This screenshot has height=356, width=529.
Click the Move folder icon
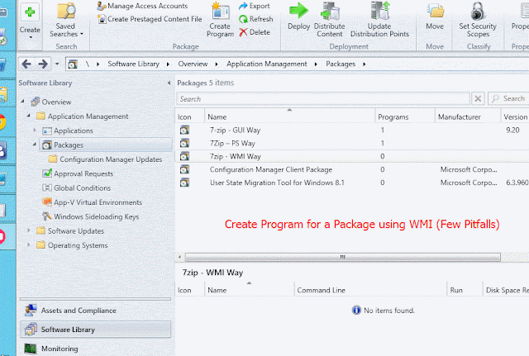[x=436, y=11]
